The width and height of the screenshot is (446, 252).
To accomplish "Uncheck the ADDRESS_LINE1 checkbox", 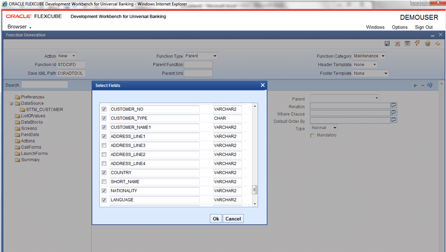I will (x=104, y=136).
